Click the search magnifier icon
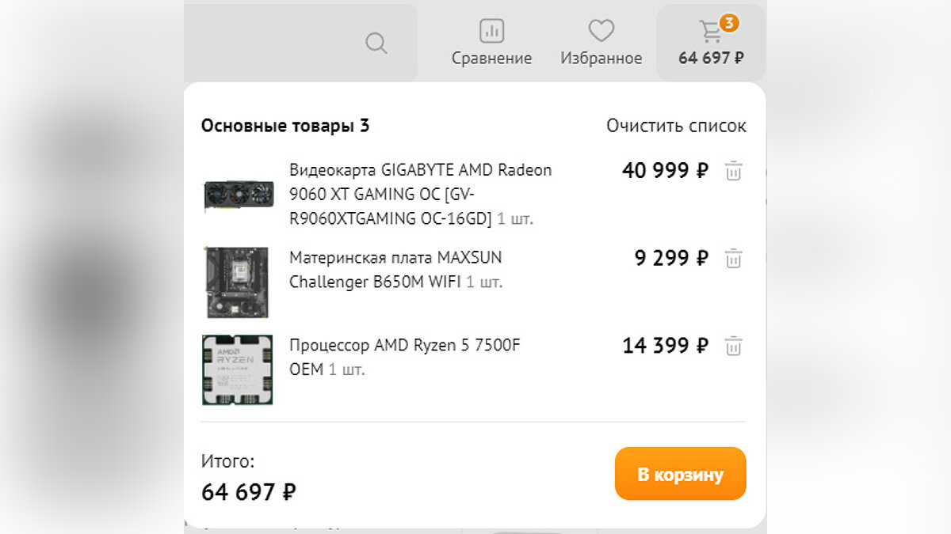This screenshot has width=951, height=534. click(376, 43)
